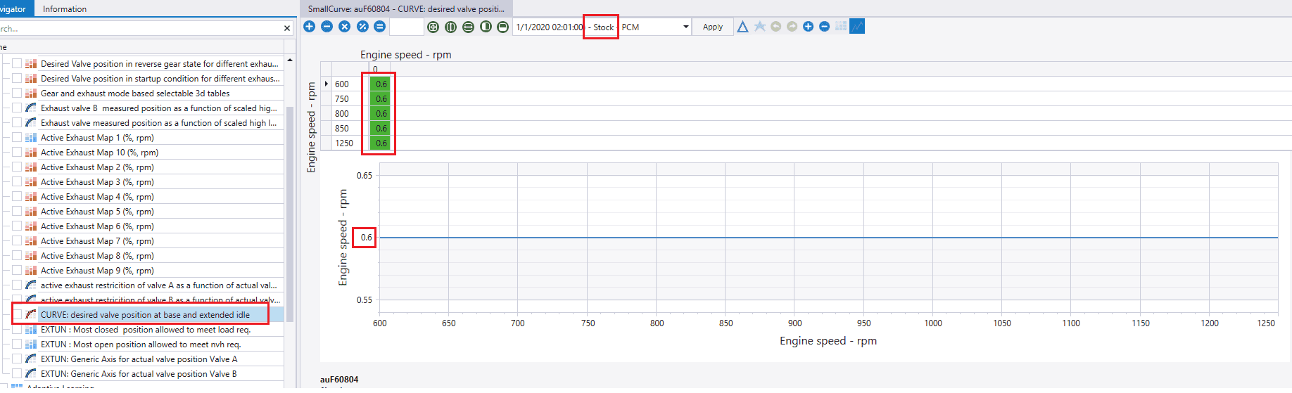
Task: Click the green vertical interpolate icon
Action: coord(450,27)
